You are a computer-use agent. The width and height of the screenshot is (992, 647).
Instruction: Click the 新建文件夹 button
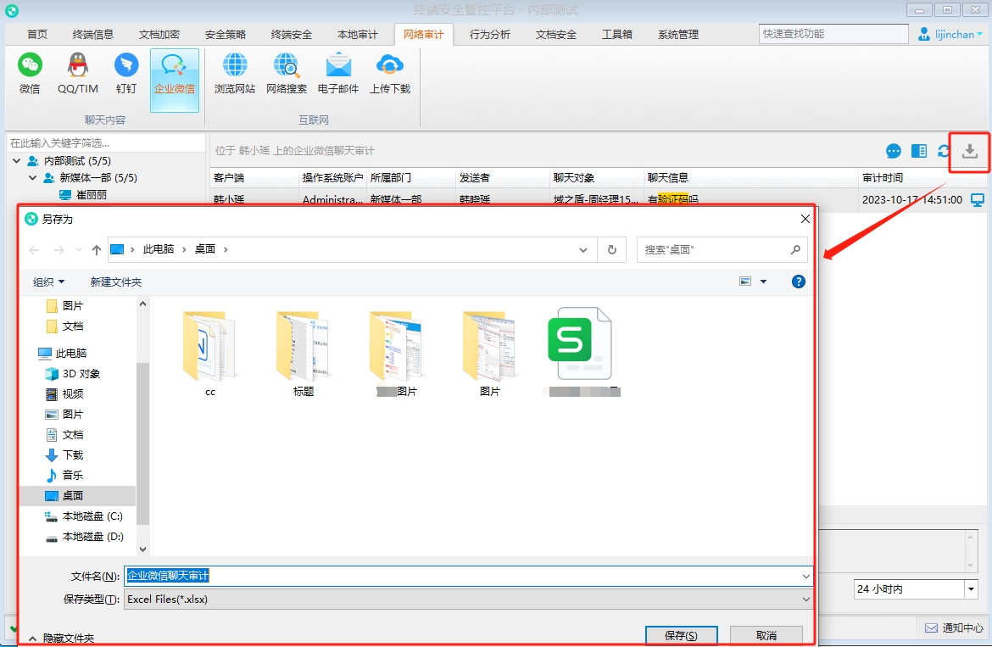pyautogui.click(x=116, y=282)
